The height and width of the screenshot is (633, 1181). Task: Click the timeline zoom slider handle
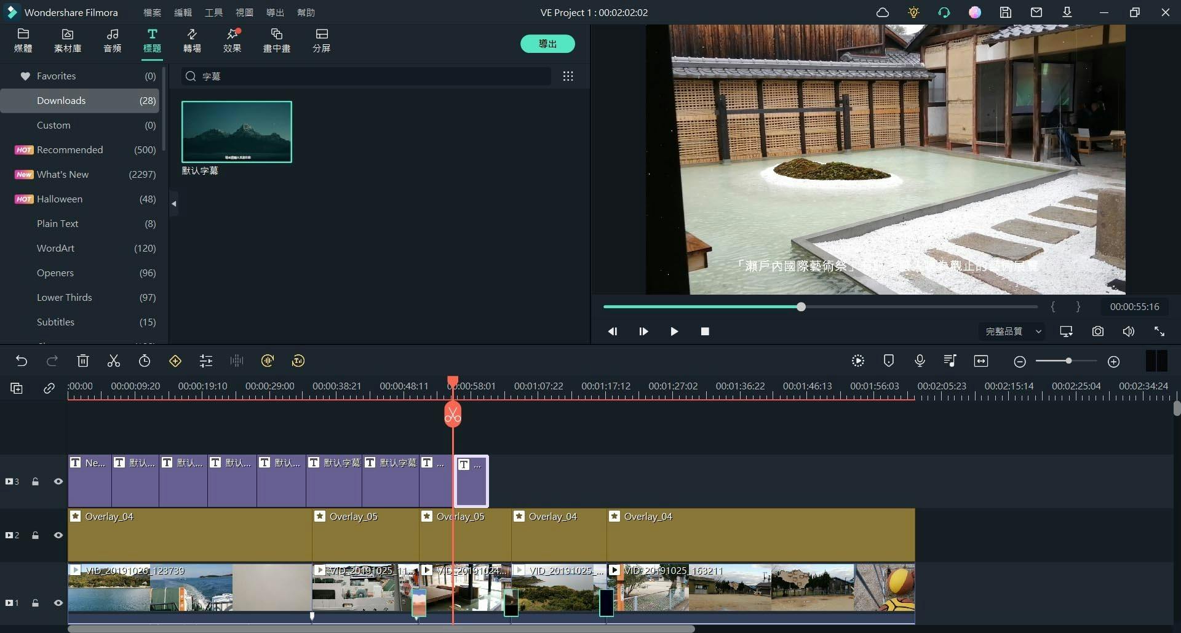(x=1068, y=361)
